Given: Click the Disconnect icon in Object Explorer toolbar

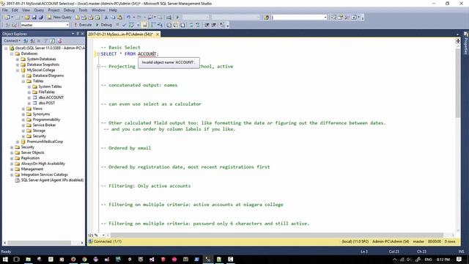Looking at the screenshot, I should click(32, 40).
